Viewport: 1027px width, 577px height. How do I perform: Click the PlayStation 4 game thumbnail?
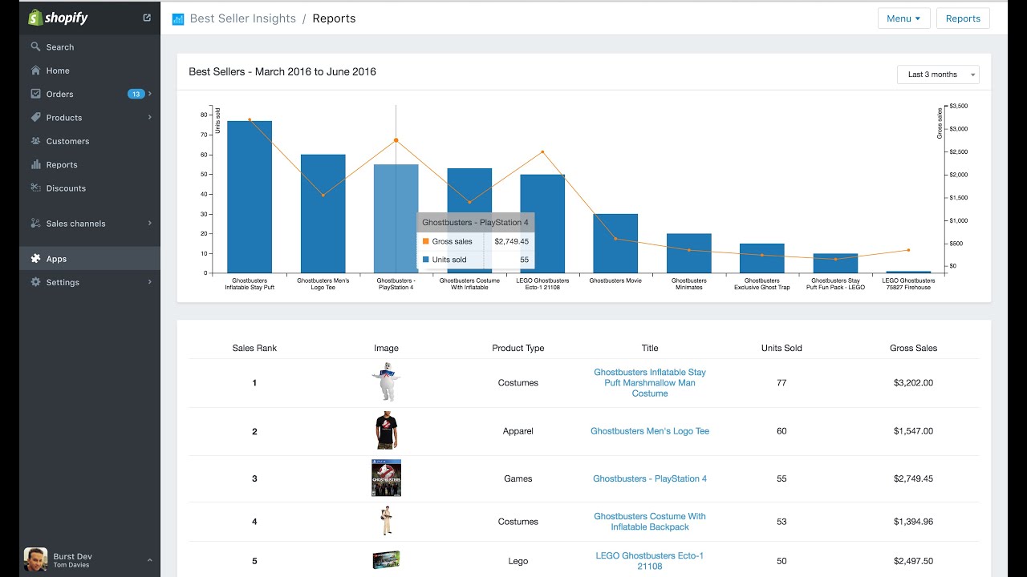[386, 478]
